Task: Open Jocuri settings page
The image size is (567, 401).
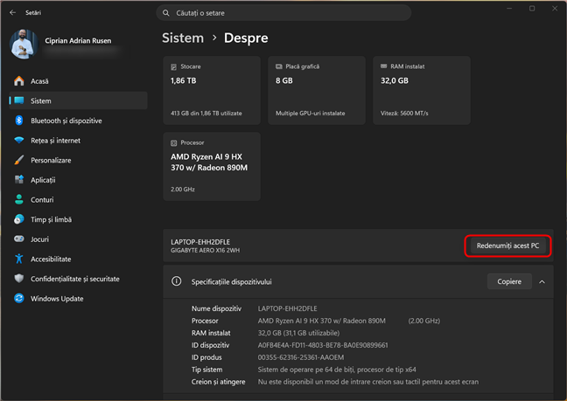Action: [x=78, y=239]
